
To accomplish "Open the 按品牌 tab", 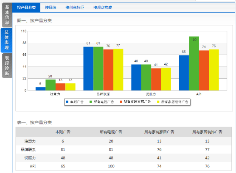I will click(51, 8).
